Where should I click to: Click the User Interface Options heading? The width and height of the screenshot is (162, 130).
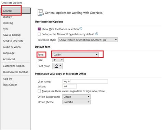point(49,22)
